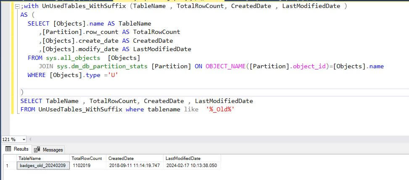Click the Results tab grid icon
Image resolution: width=409 pixels, height=180 pixels.
point(8,149)
